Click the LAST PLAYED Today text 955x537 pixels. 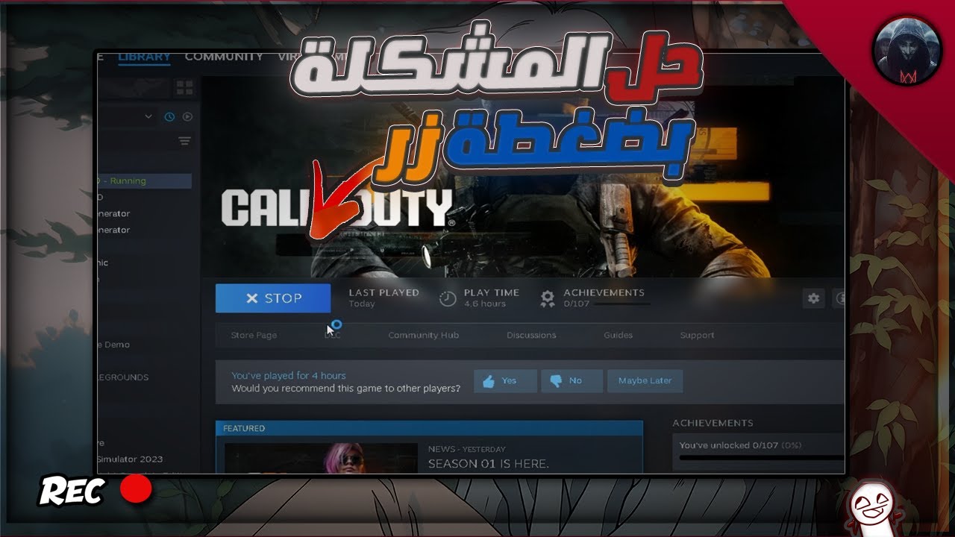point(383,298)
